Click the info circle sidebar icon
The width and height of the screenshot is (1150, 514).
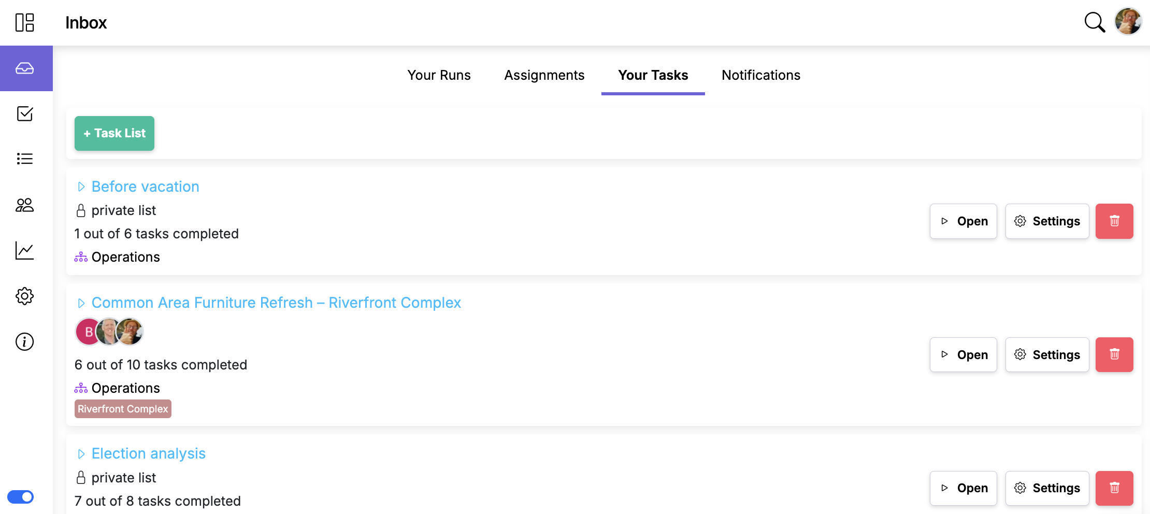(25, 342)
